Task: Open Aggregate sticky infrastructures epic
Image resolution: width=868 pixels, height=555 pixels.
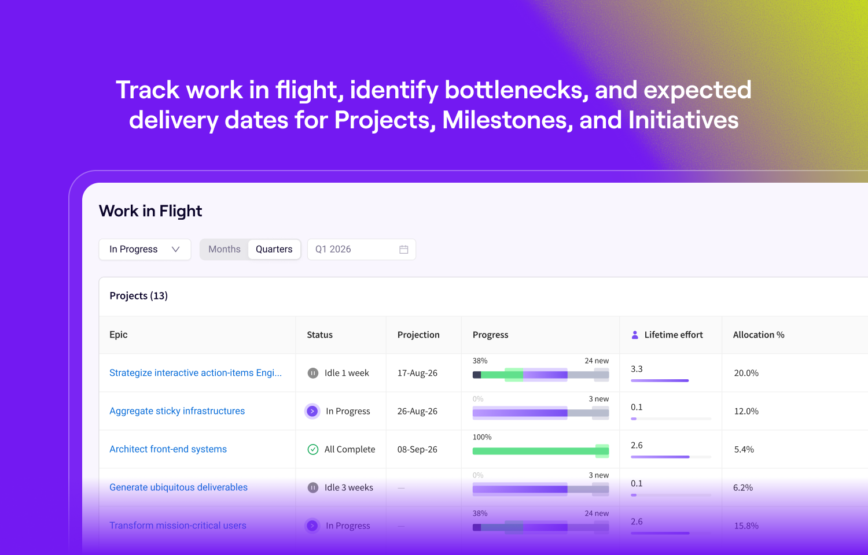Action: [x=177, y=411]
